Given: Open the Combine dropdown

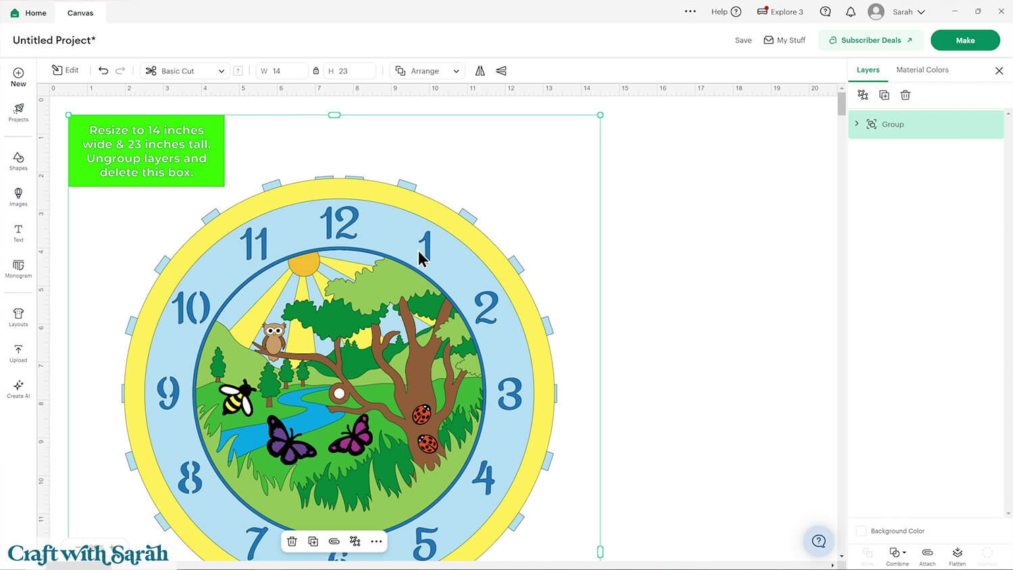Looking at the screenshot, I should [897, 556].
